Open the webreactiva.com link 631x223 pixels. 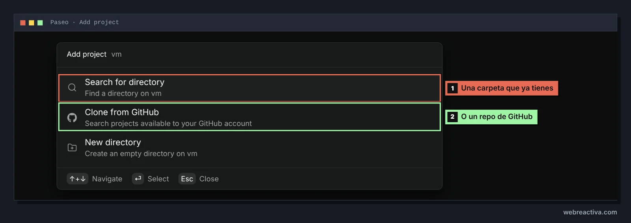pos(590,212)
